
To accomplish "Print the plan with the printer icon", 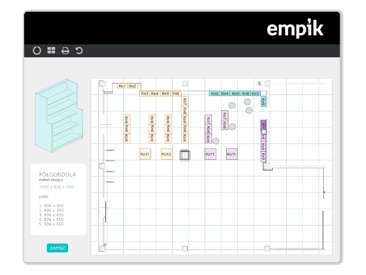I will (x=65, y=51).
